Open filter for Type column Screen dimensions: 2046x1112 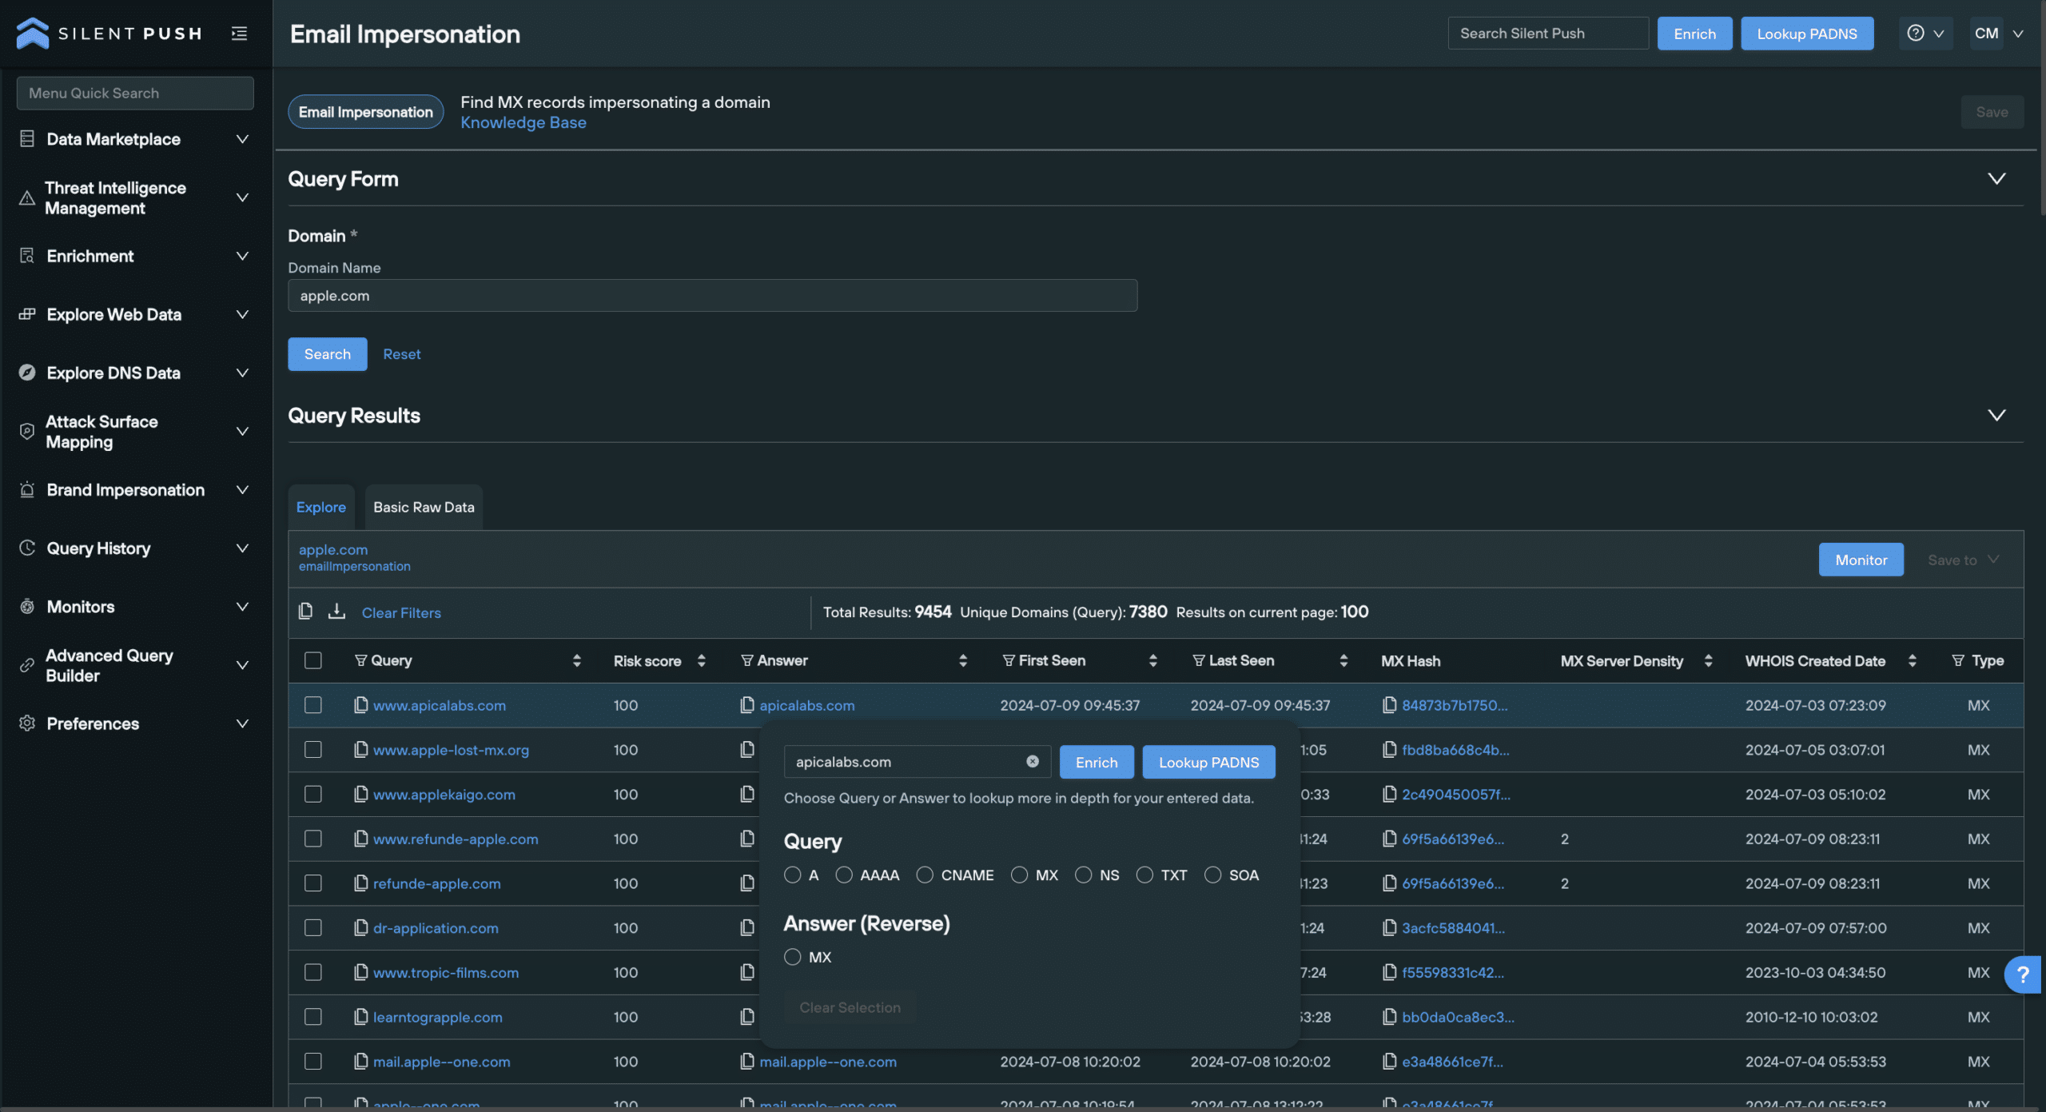point(1958,660)
